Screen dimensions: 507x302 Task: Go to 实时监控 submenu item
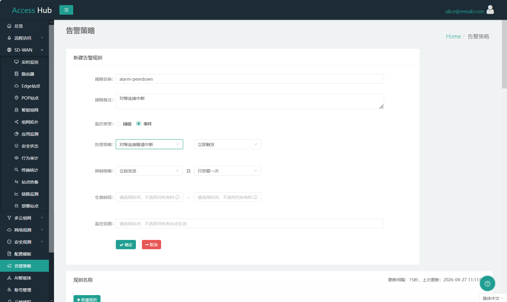click(x=24, y=62)
